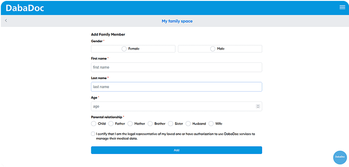Tick the legal representative certification checkbox
The image size is (349, 167).
pos(93,134)
